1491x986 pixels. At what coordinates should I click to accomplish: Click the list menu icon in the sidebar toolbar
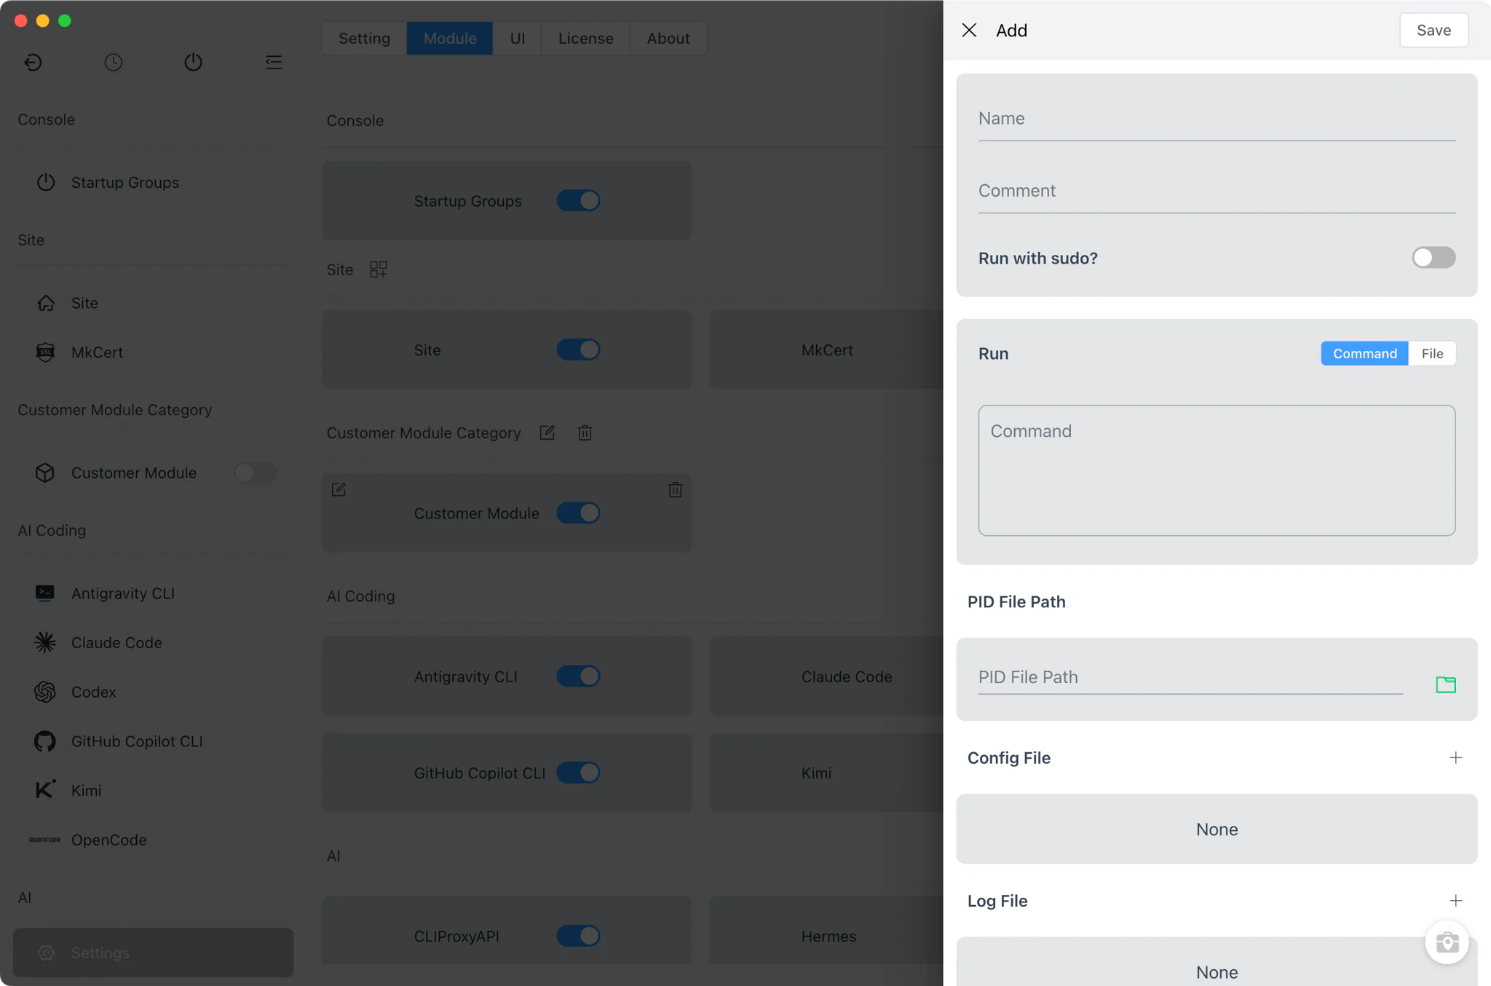click(274, 62)
